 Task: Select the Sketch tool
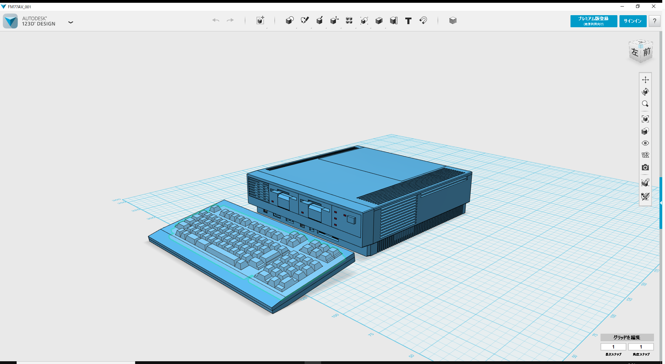click(305, 20)
